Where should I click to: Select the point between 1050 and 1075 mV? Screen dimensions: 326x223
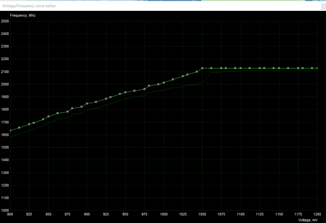(211, 68)
